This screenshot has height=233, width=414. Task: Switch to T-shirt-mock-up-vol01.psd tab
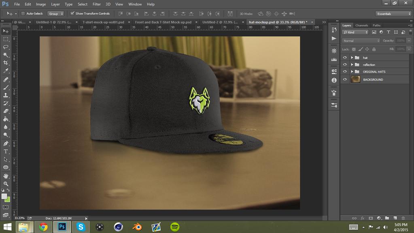[103, 22]
